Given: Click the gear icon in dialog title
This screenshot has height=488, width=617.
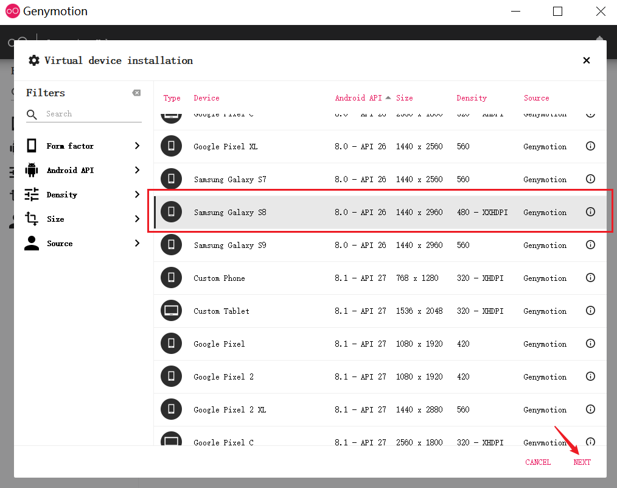Looking at the screenshot, I should click(x=34, y=60).
